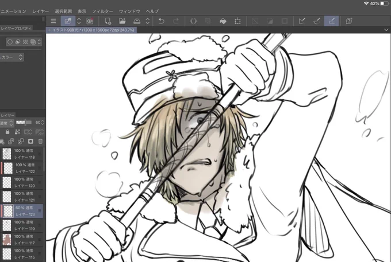Click merge with layer below icon
391x262 pixels.
tap(21, 142)
